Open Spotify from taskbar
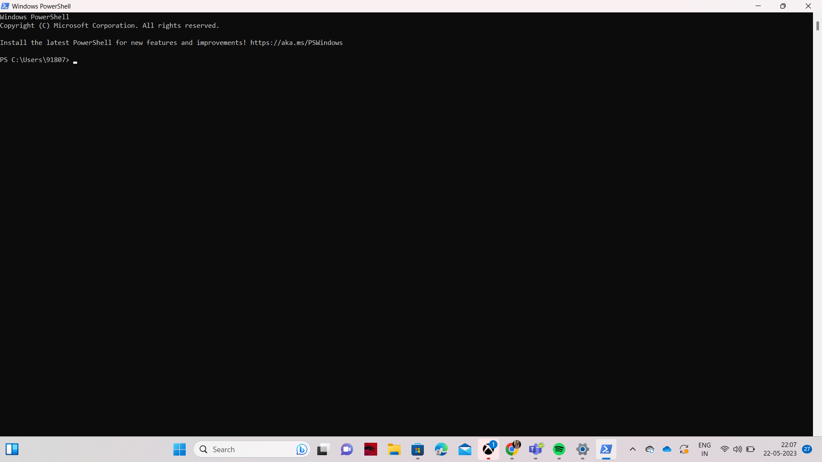The height and width of the screenshot is (462, 822). click(559, 449)
